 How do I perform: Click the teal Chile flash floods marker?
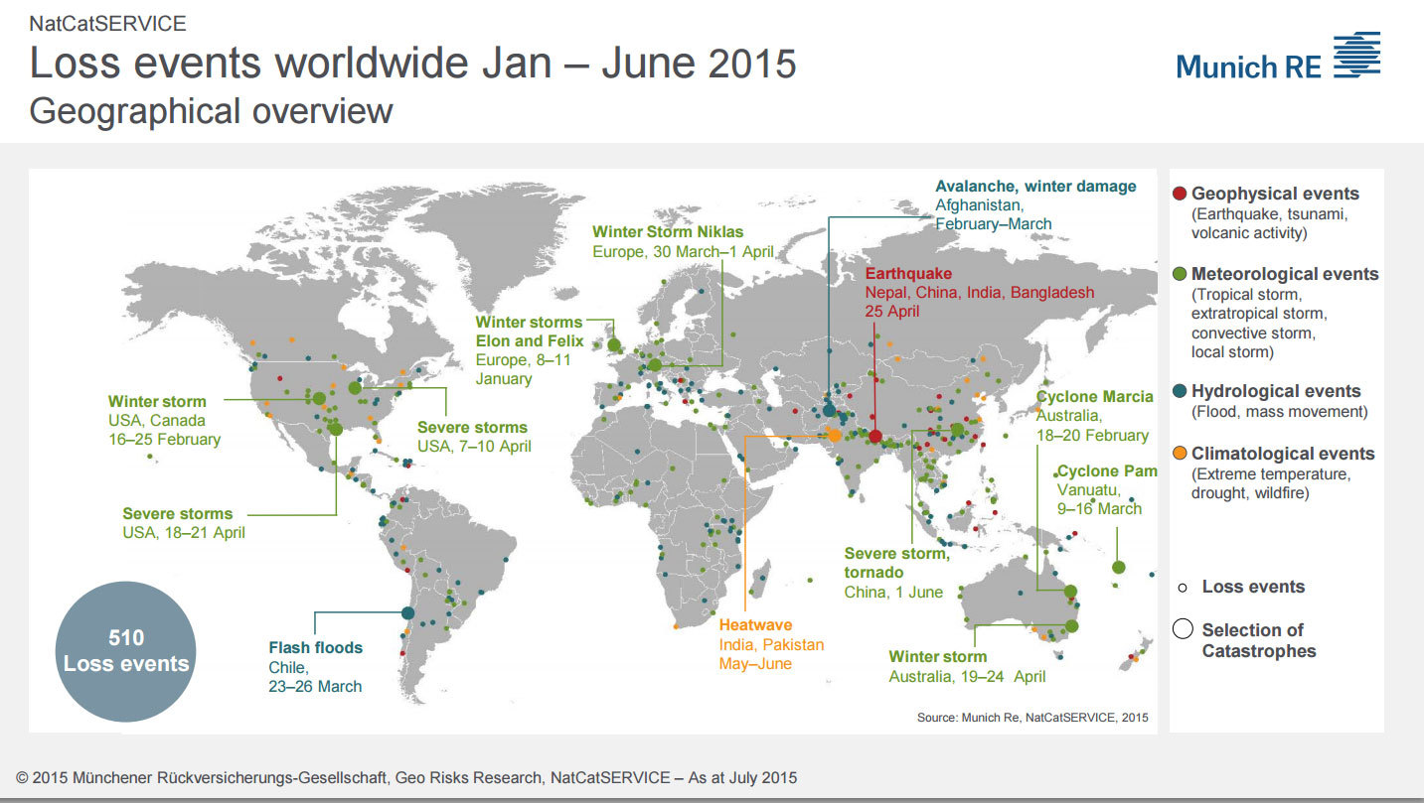click(407, 613)
